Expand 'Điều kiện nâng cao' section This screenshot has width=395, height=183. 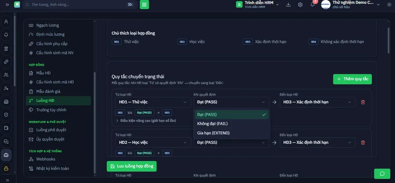tap(146, 120)
